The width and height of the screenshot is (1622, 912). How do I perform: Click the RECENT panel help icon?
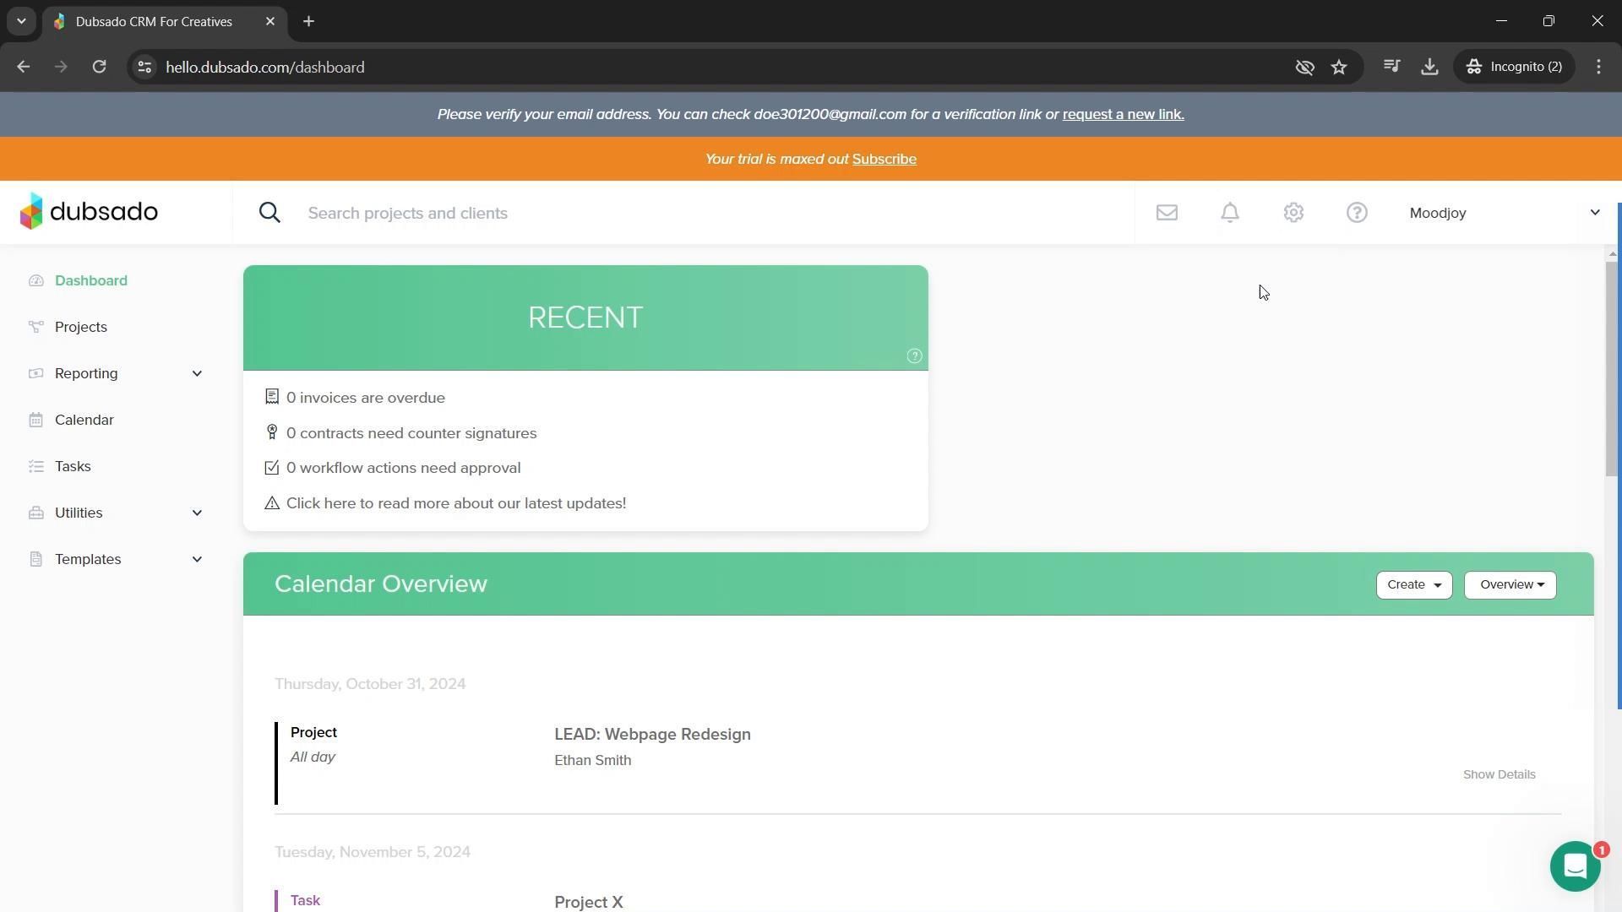914,356
